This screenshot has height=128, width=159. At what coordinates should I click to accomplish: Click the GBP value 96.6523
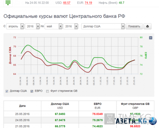point(135,126)
